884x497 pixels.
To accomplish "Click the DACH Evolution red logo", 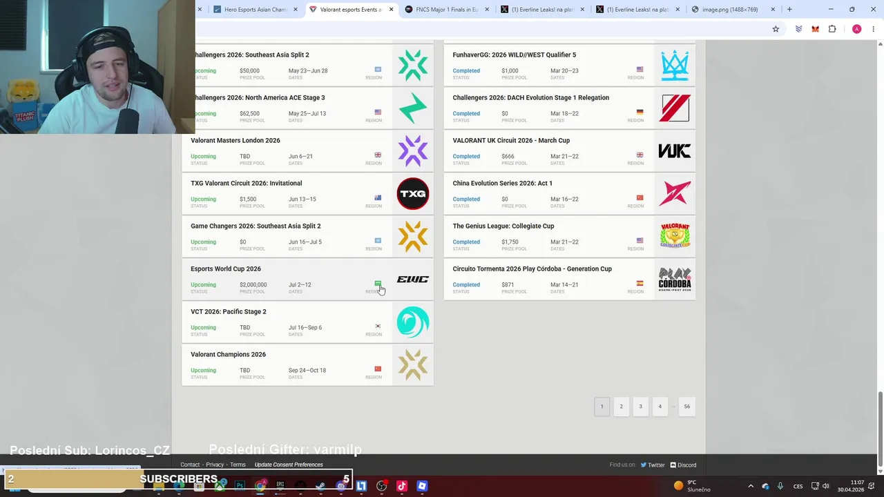I will tap(675, 108).
